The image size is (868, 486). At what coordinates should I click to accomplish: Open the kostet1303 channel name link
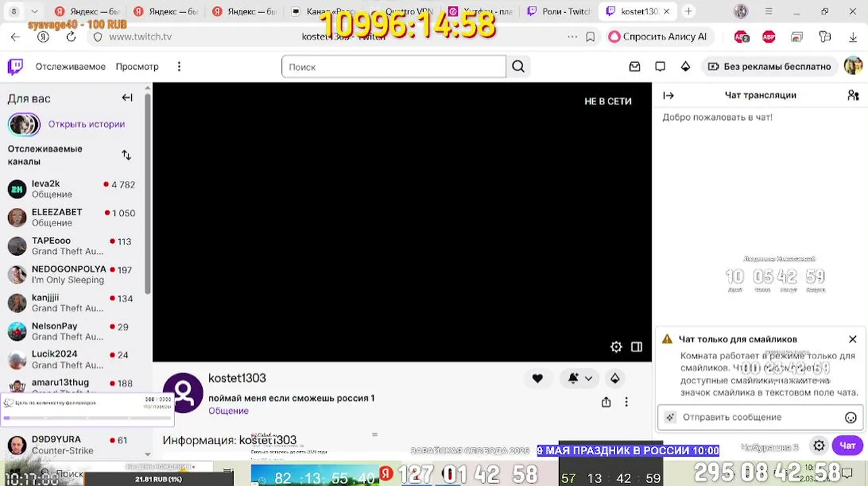(x=237, y=378)
